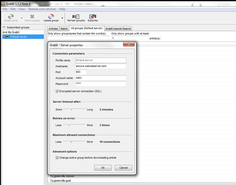Select the 1a.greenville.classes group row
Screen dimensions: 236x185
[62, 176]
